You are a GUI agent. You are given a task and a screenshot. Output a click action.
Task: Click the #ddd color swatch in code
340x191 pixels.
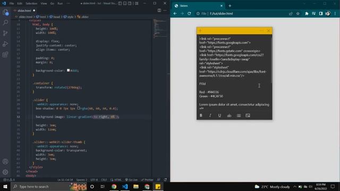point(69,70)
